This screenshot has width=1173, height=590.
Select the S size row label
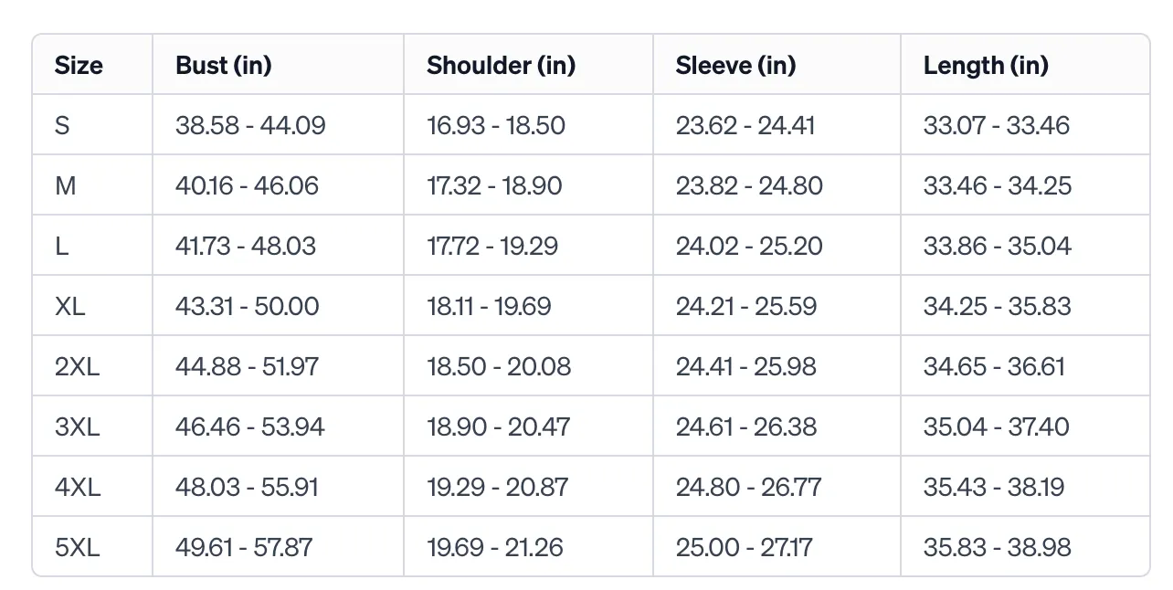click(62, 125)
